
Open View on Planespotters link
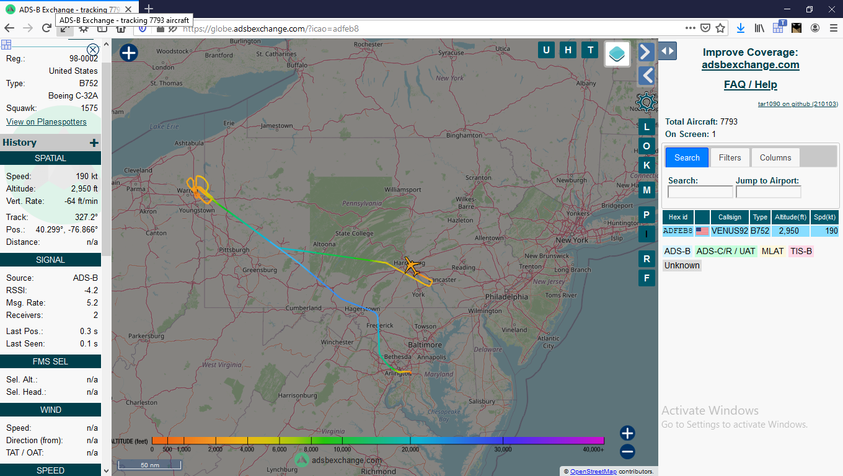(46, 121)
